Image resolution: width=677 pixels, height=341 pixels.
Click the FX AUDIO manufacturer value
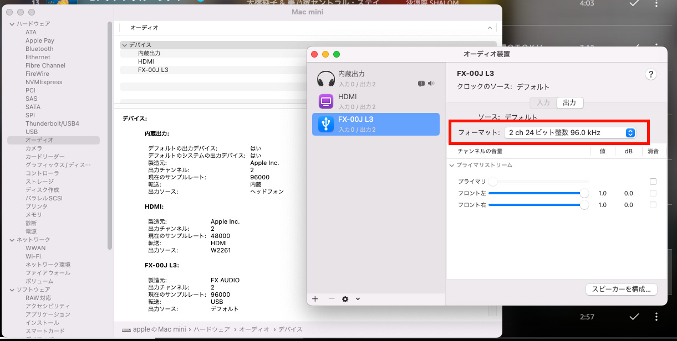(x=225, y=280)
